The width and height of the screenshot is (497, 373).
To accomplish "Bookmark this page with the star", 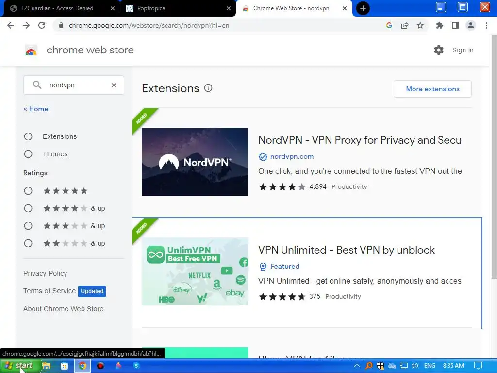I will [x=420, y=25].
